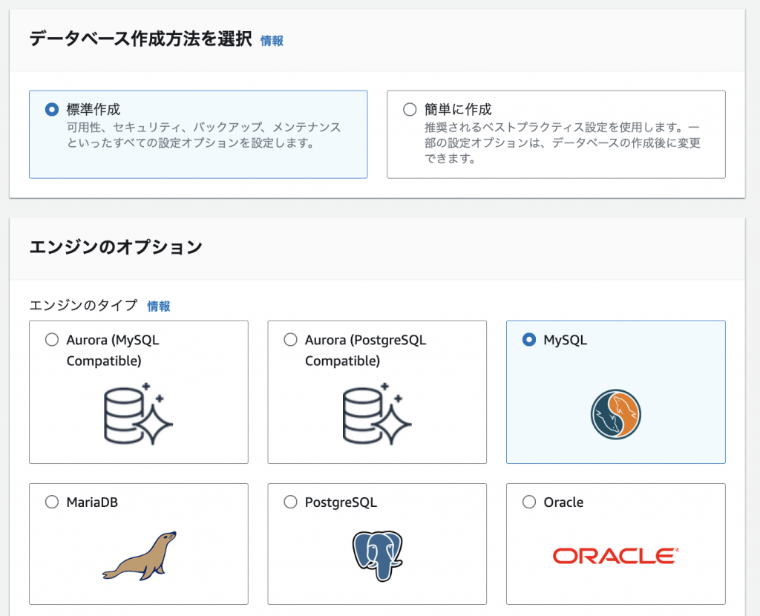Select the MariaDB radio button
The height and width of the screenshot is (616, 760).
[x=52, y=502]
